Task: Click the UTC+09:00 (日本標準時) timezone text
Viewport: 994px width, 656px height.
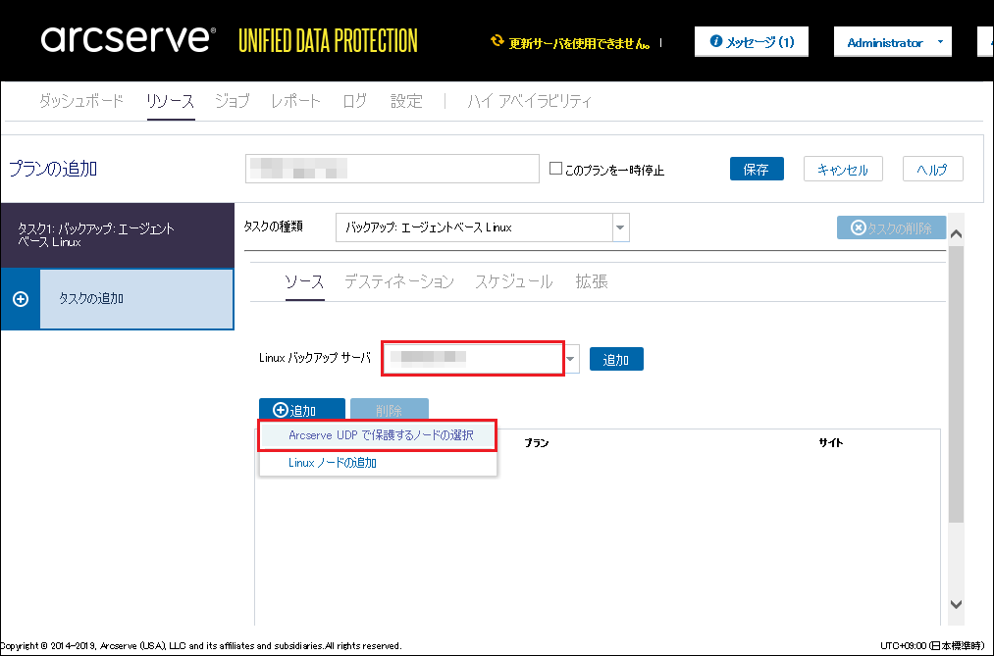Action: pos(932,646)
